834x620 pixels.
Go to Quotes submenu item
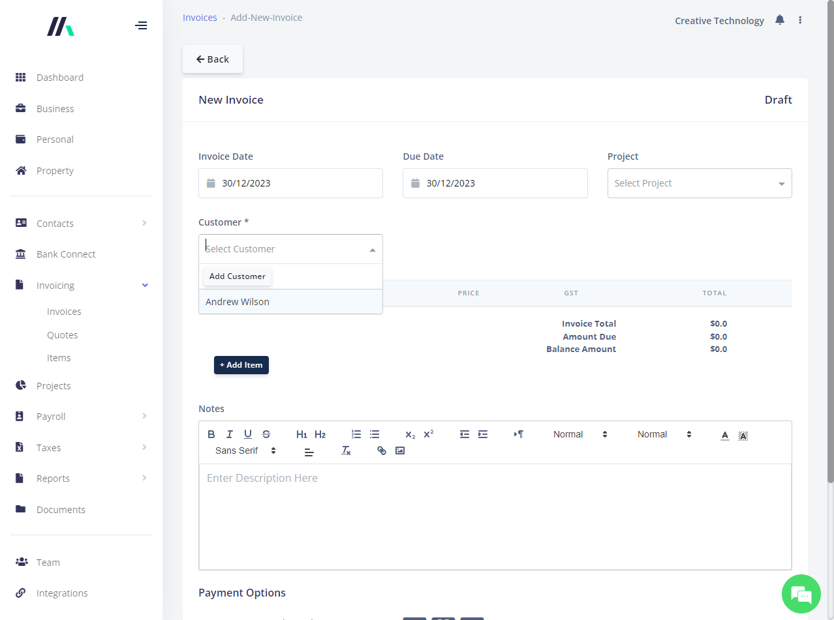62,335
